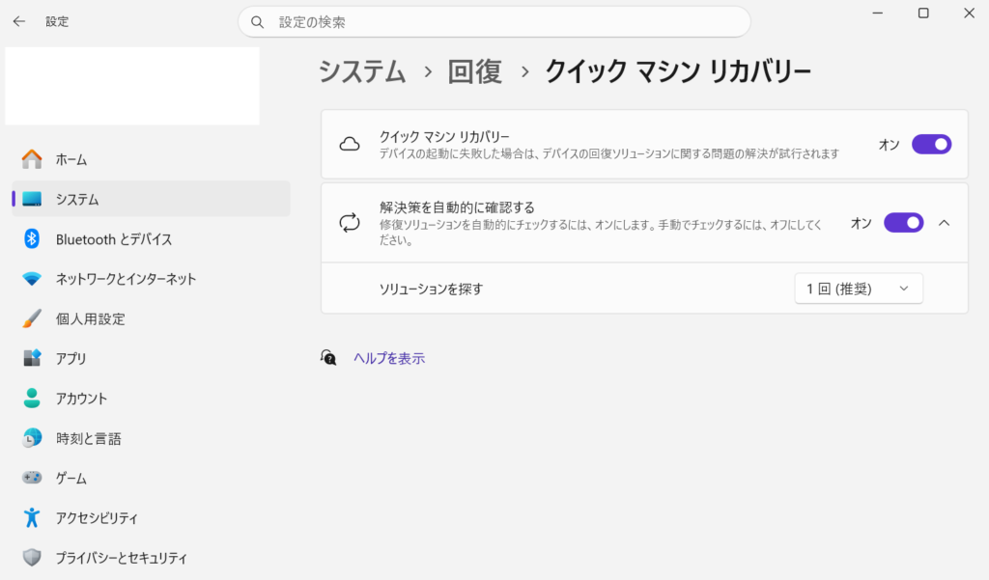Select the Bluetooth とデバイス icon

coord(32,239)
